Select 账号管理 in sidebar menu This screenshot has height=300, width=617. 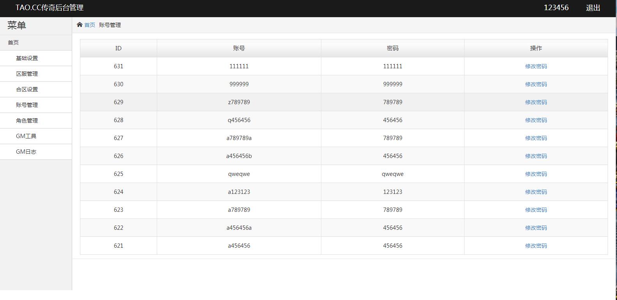click(27, 105)
